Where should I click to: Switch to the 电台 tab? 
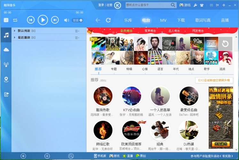pyautogui.click(x=146, y=20)
